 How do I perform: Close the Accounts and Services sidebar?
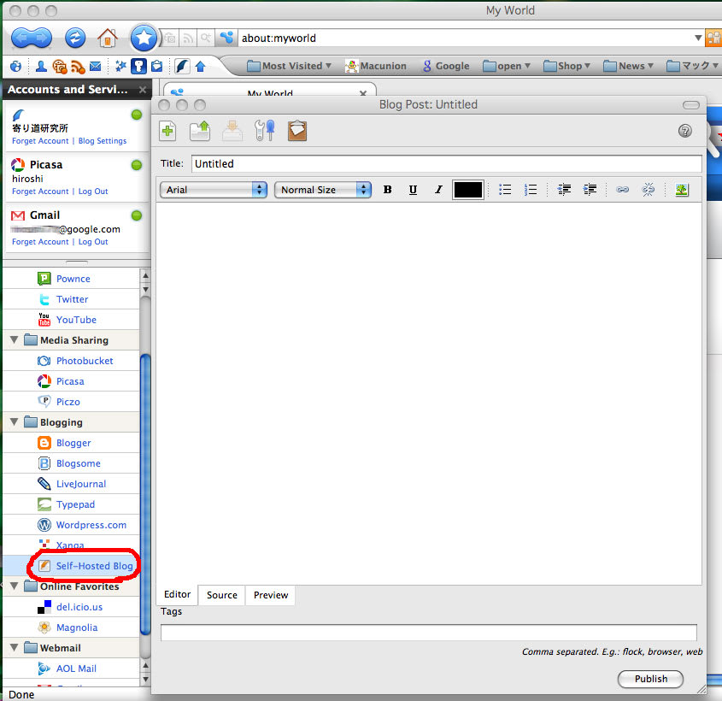(x=143, y=90)
